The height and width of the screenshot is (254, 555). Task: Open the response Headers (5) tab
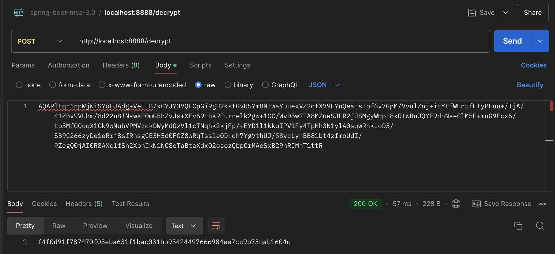point(84,204)
